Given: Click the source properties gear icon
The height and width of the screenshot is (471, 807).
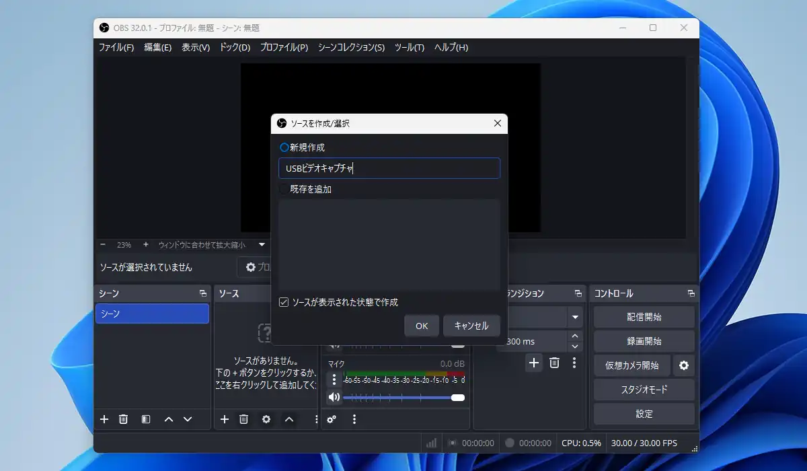Looking at the screenshot, I should pyautogui.click(x=266, y=419).
